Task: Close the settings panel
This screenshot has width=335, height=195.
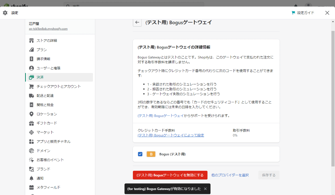Action: click(x=327, y=13)
